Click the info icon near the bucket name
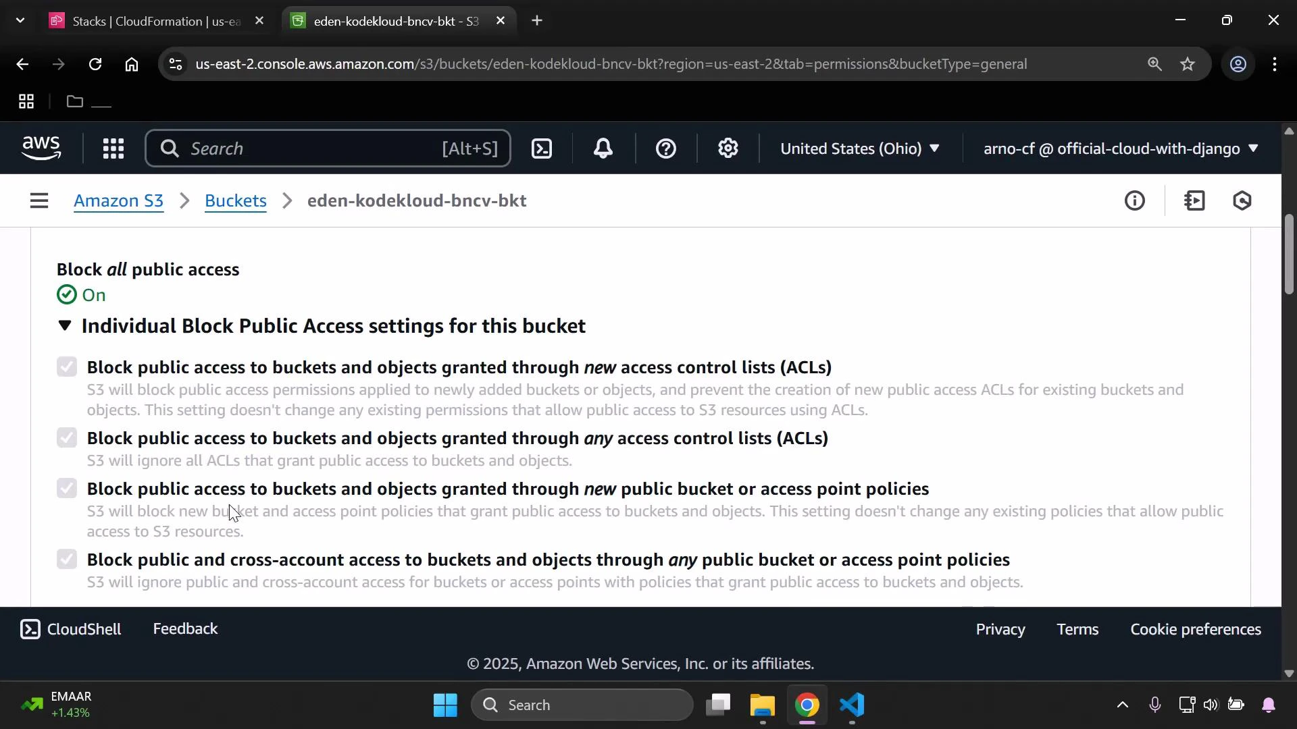The height and width of the screenshot is (729, 1297). tap(1136, 200)
